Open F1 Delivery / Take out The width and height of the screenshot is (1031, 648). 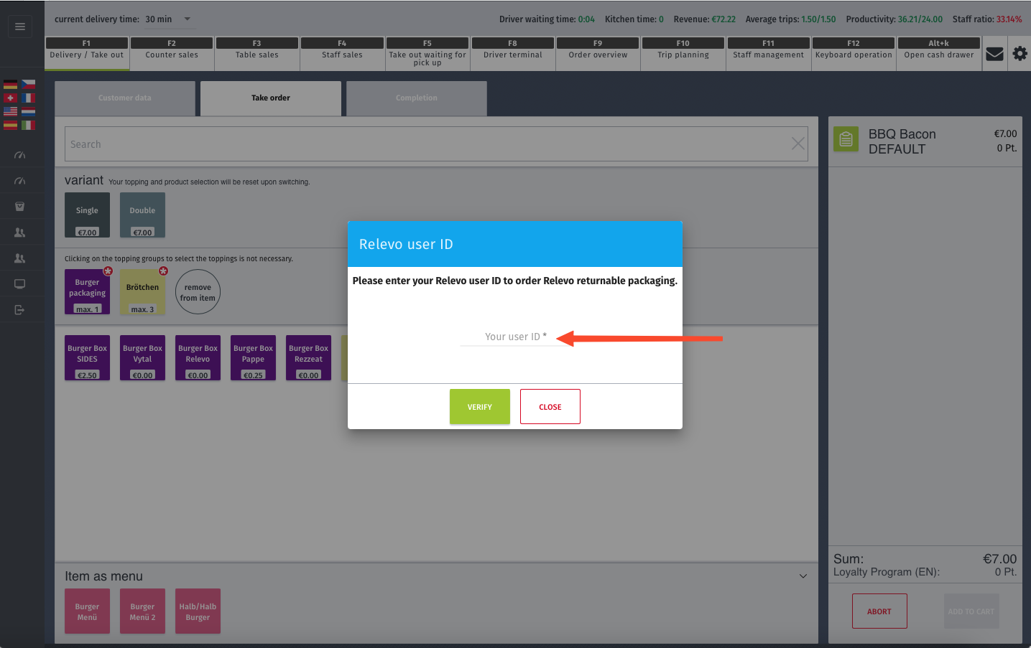[87, 54]
